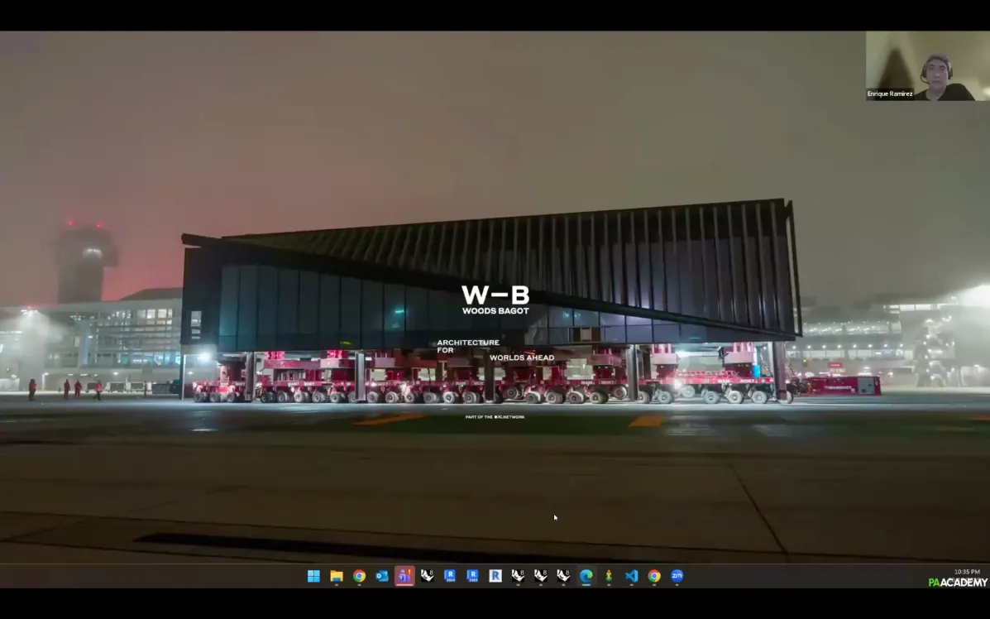
Task: Click the Chrome icon beside Zoom
Action: point(654,576)
